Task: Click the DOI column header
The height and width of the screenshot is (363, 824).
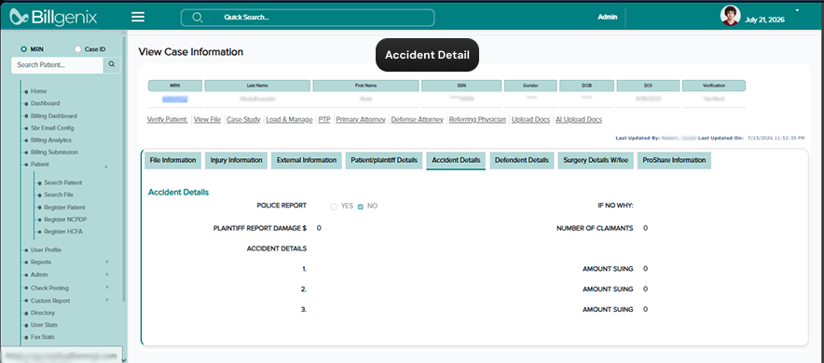Action: tap(648, 86)
